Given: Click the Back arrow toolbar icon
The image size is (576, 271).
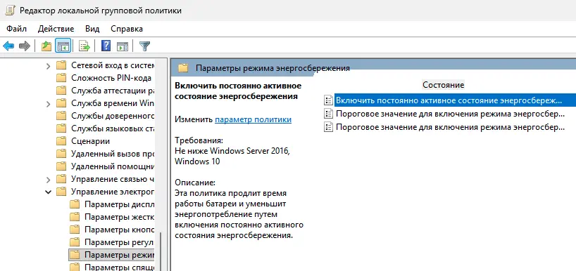Looking at the screenshot, I should click(x=8, y=46).
